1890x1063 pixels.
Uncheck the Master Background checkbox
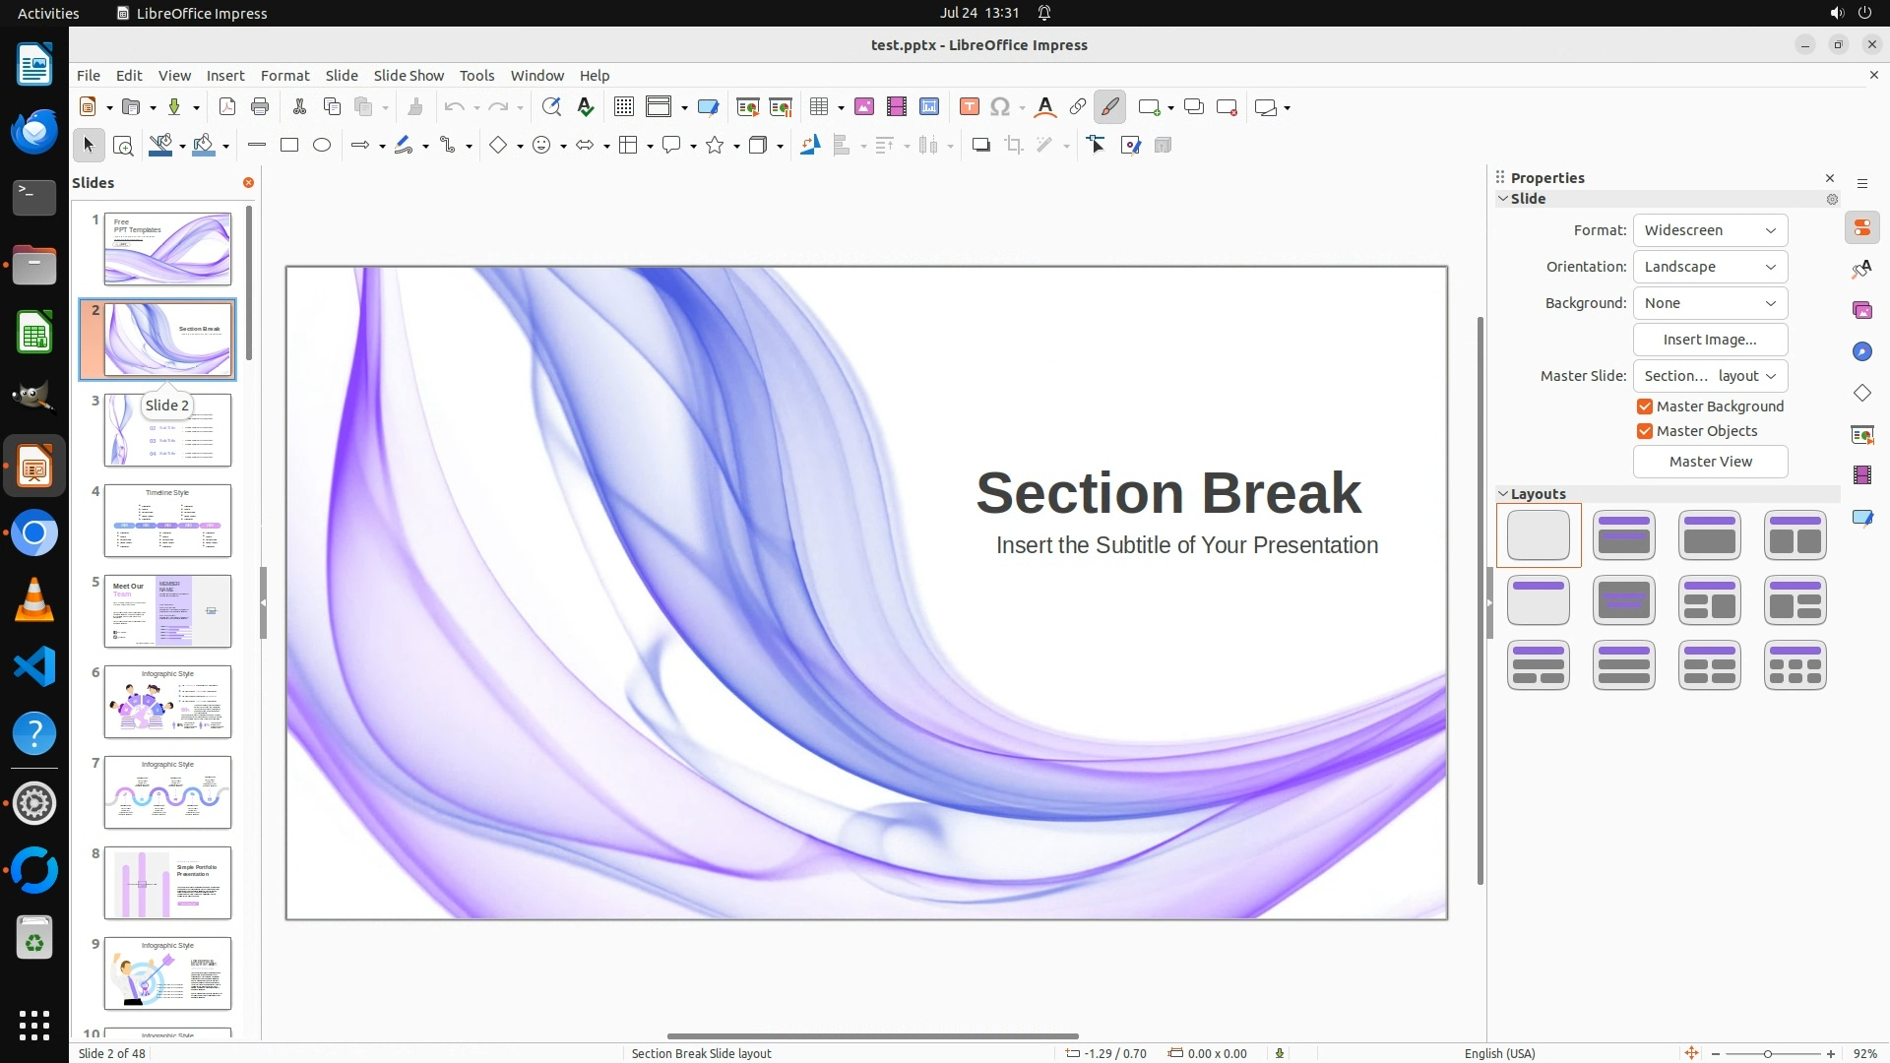click(1644, 406)
